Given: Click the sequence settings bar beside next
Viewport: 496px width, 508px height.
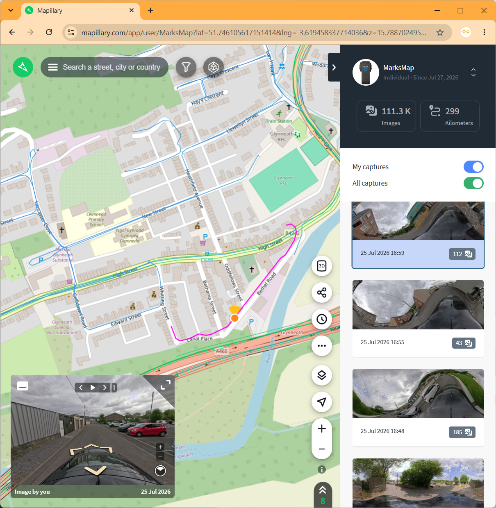Looking at the screenshot, I should (114, 388).
